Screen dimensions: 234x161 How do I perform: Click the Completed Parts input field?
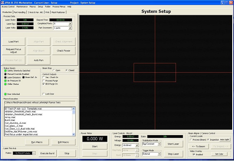click(61, 24)
